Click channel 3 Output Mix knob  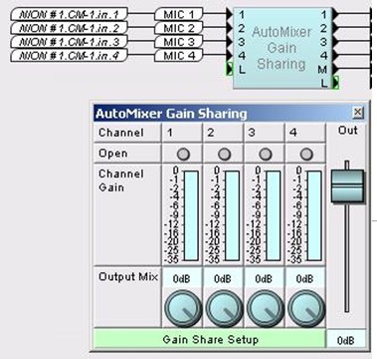(265, 308)
